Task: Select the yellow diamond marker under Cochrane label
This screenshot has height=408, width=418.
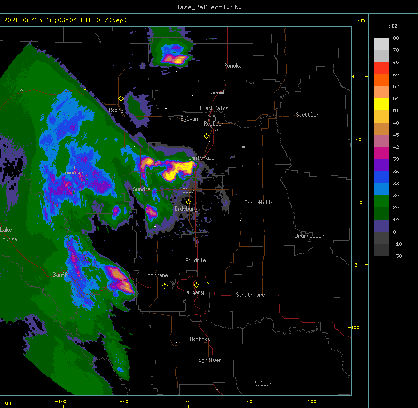Action: pyautogui.click(x=165, y=286)
